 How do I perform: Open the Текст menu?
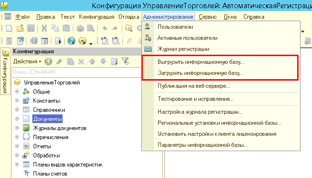click(68, 17)
